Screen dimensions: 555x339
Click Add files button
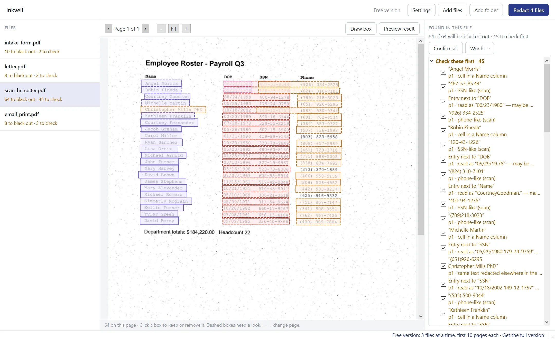[452, 10]
